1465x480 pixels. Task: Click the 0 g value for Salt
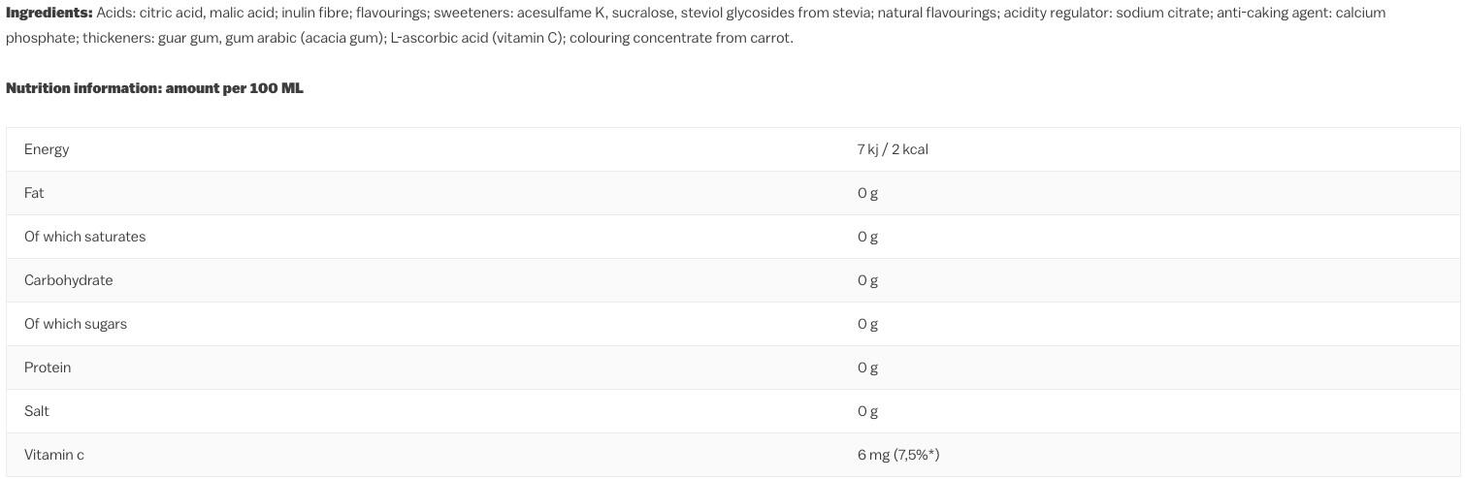867,411
